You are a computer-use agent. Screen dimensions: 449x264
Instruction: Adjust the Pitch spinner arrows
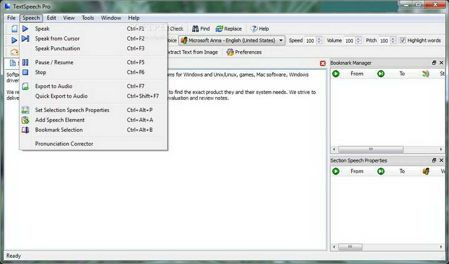coord(393,40)
